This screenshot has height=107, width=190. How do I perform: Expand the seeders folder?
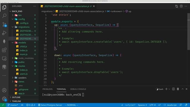pyautogui.click(x=24, y=78)
